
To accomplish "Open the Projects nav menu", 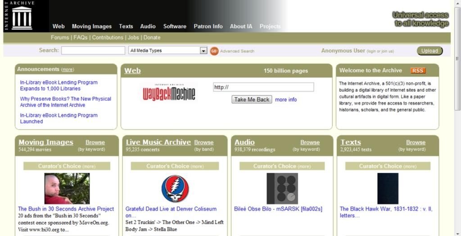I will tap(270, 27).
